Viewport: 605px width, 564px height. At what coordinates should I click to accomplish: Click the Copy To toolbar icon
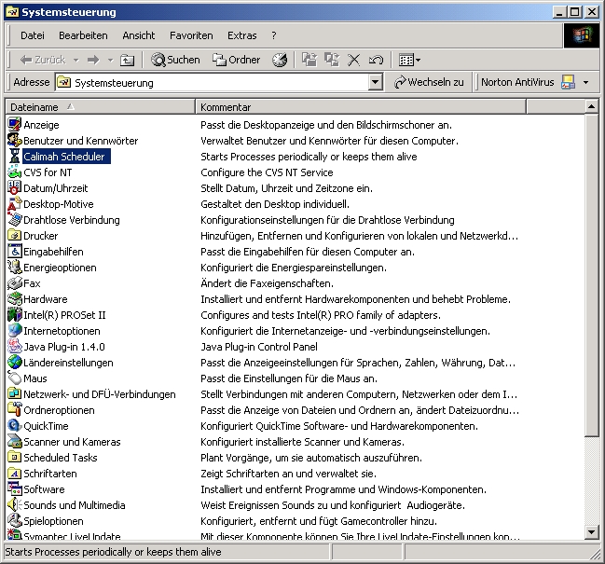[x=332, y=60]
